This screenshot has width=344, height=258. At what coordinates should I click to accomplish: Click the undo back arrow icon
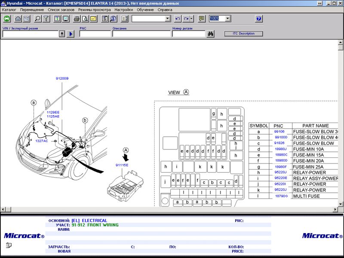178,18
